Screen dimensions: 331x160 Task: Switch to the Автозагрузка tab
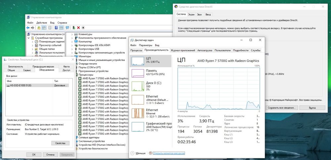(205, 50)
